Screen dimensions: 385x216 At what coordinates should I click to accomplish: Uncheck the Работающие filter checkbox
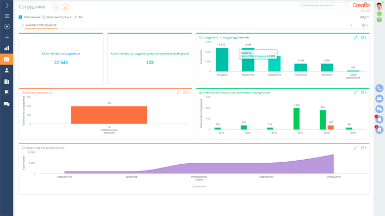tap(21, 17)
